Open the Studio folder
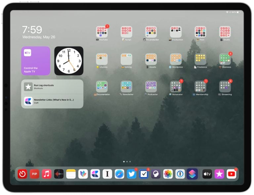 (x=225, y=32)
